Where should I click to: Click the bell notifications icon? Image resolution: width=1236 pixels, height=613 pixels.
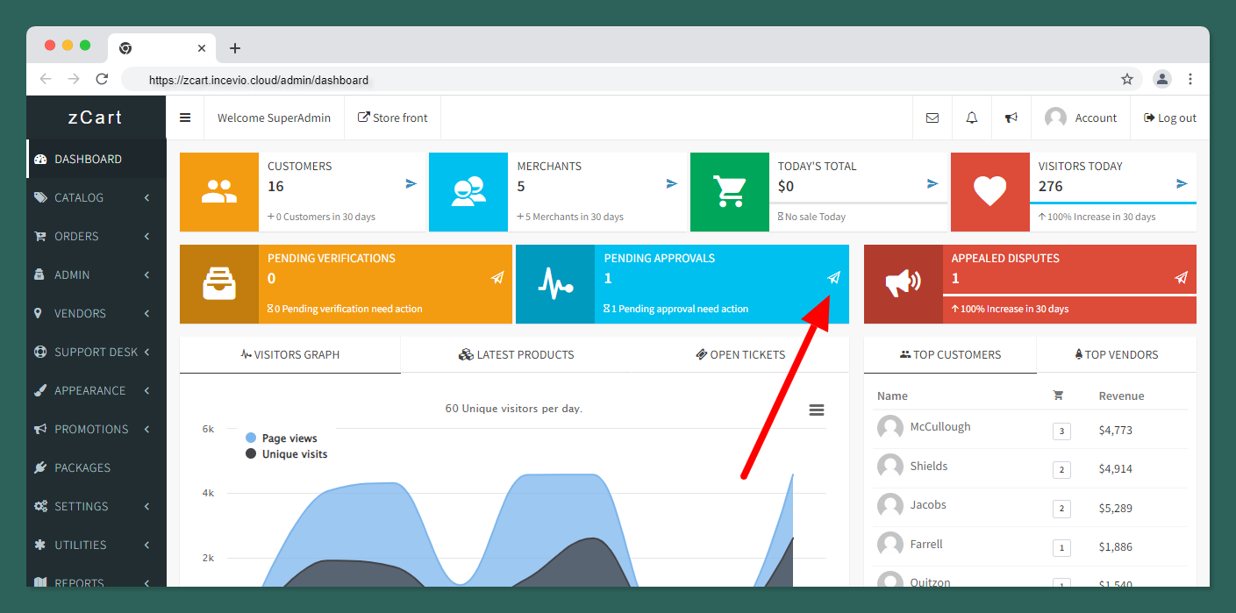coord(971,118)
